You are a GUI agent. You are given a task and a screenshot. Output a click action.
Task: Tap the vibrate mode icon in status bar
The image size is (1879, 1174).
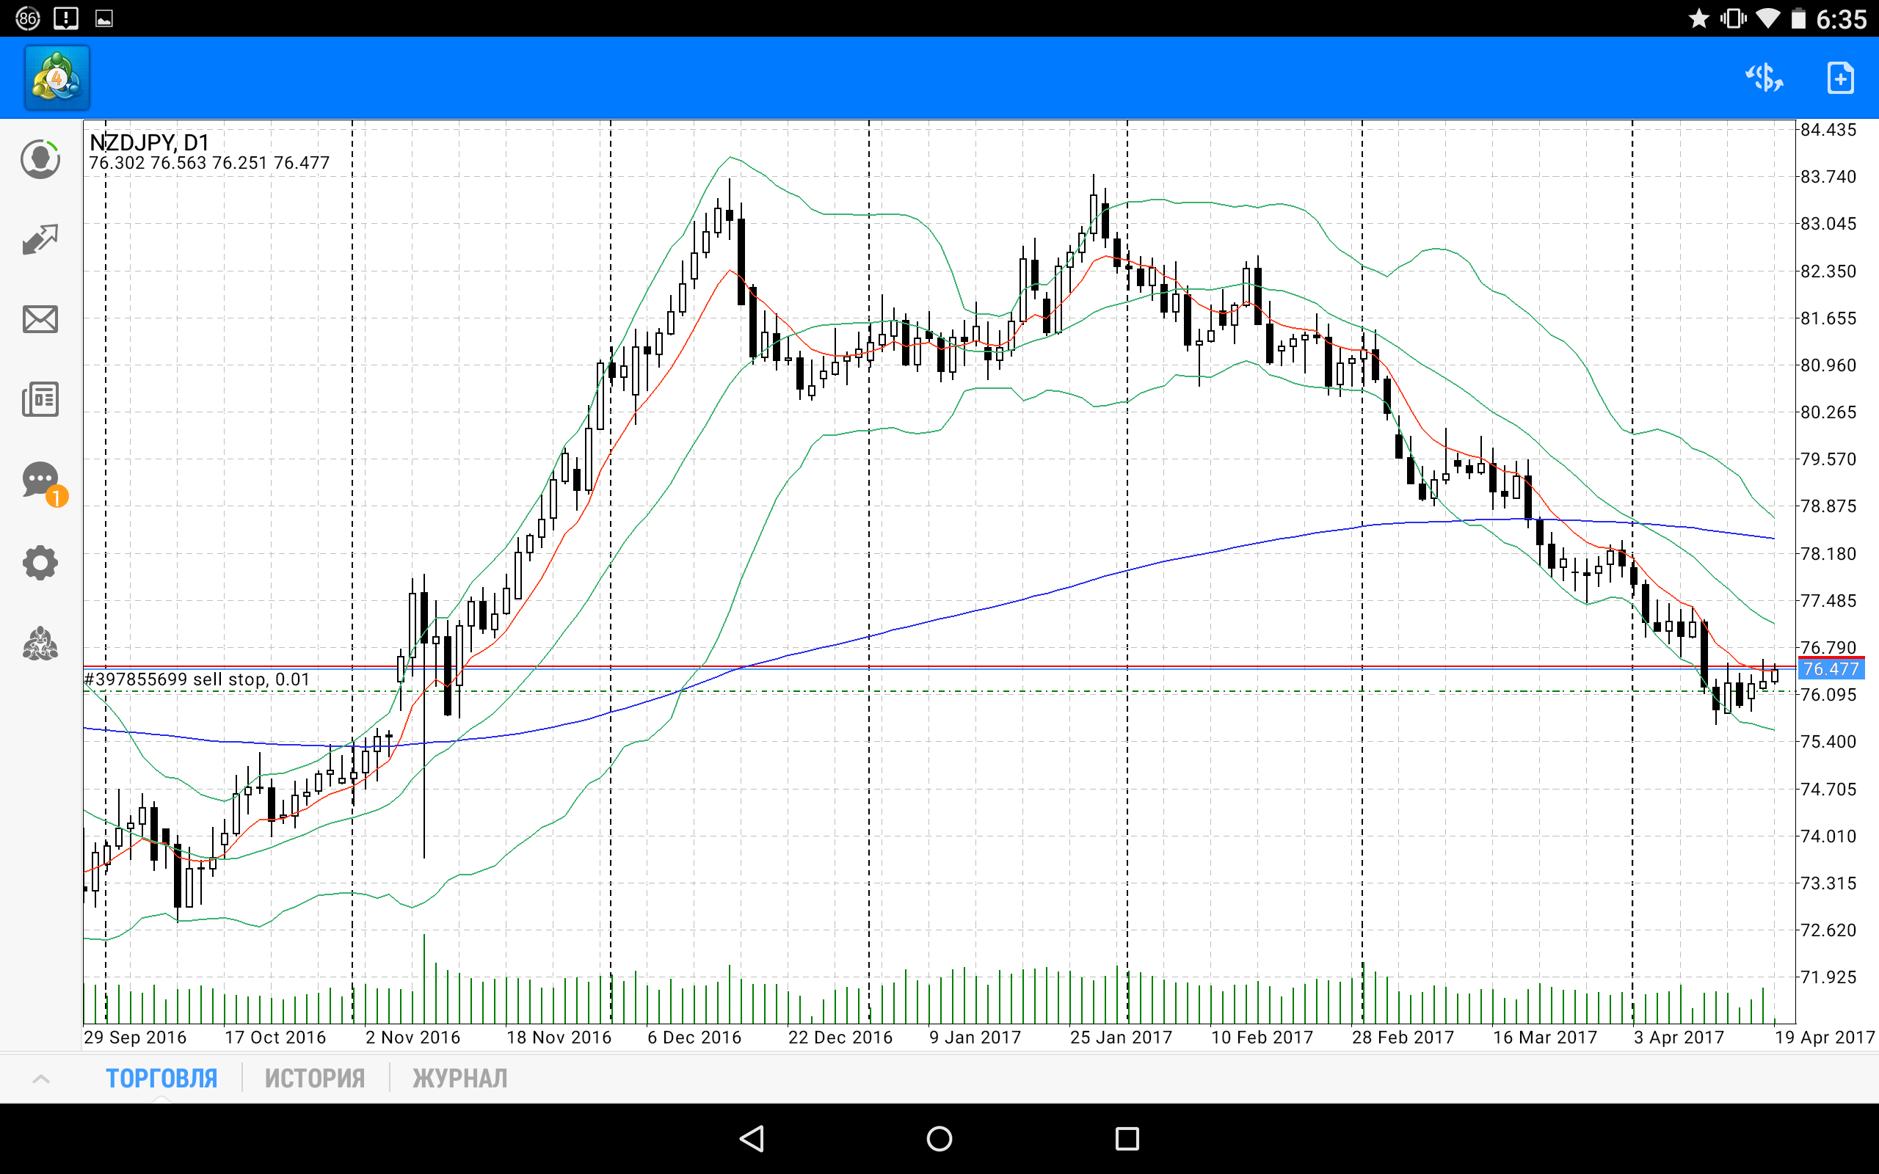click(x=1733, y=18)
